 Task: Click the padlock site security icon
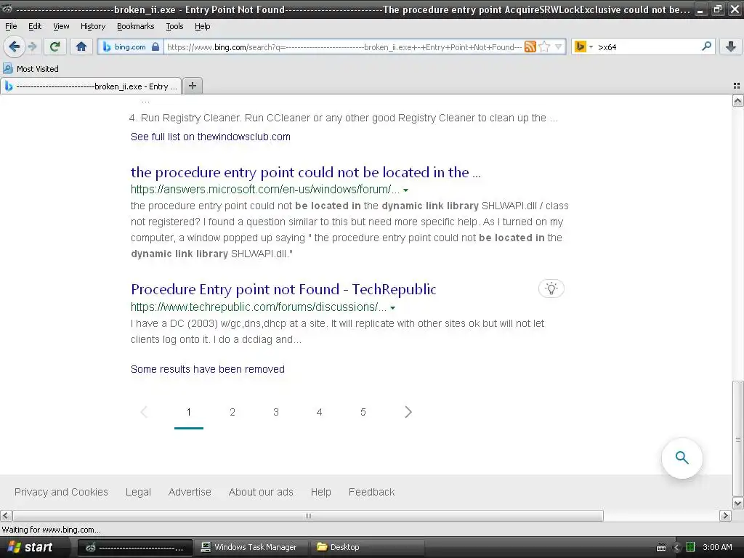coord(155,46)
